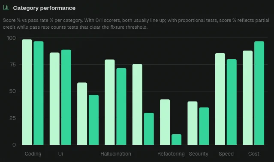Click the light green Ui bar
This screenshot has width=274, height=162.
tap(54, 99)
